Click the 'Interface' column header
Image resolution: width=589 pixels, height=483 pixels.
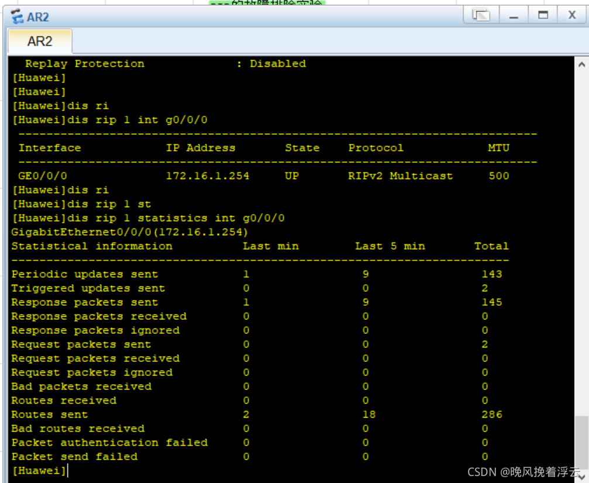(50, 147)
